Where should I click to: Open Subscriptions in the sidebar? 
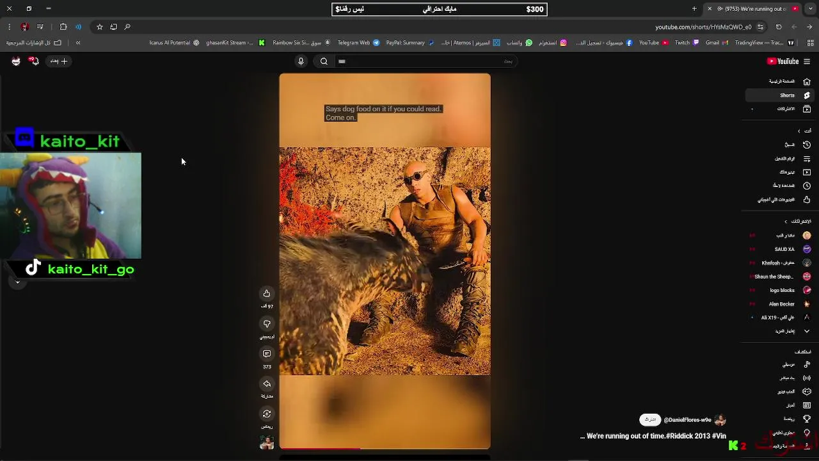click(781, 109)
